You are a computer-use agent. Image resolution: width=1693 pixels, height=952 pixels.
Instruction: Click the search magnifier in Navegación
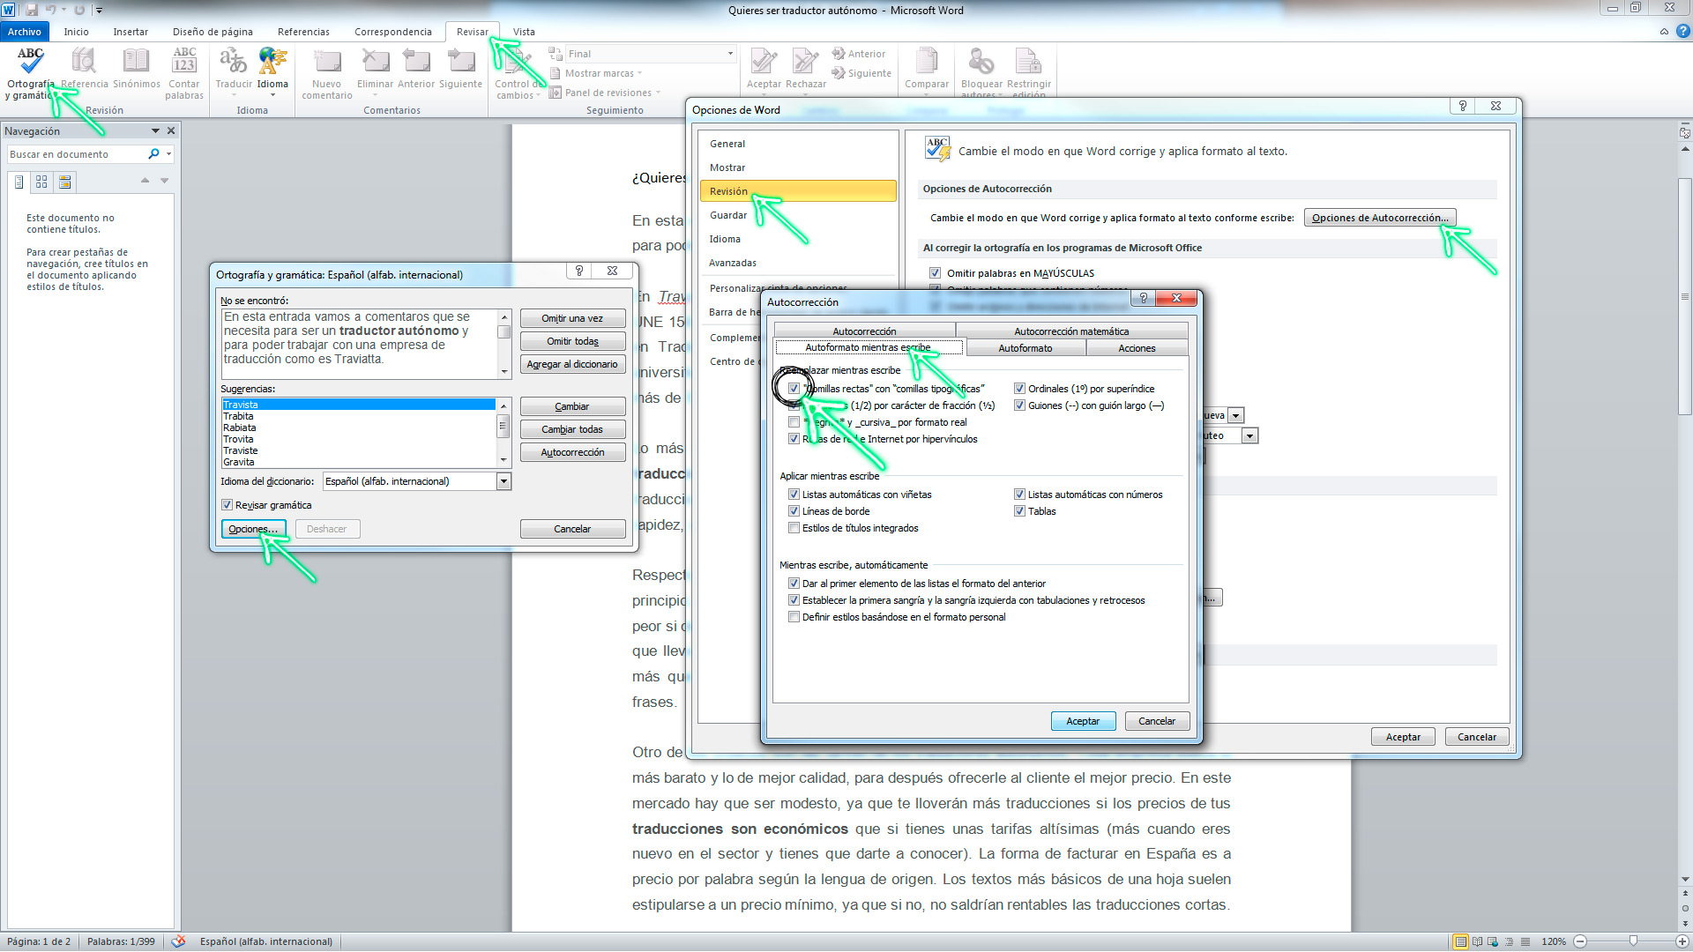tap(153, 154)
